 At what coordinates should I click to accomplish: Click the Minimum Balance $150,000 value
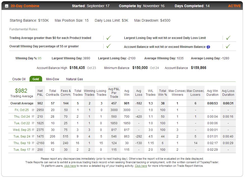[x=140, y=68]
